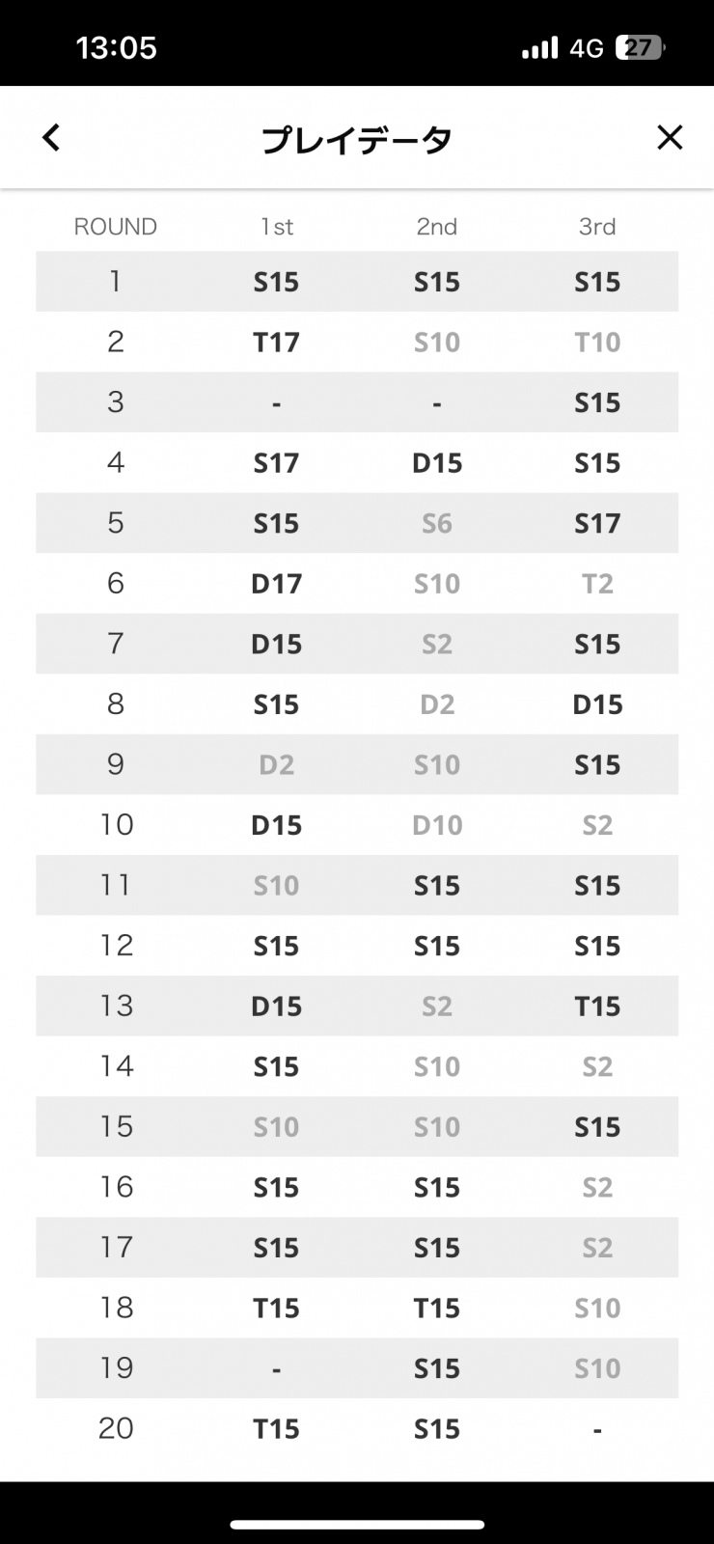Tap the プレイデータ page title
This screenshot has height=1544, width=714.
(357, 140)
